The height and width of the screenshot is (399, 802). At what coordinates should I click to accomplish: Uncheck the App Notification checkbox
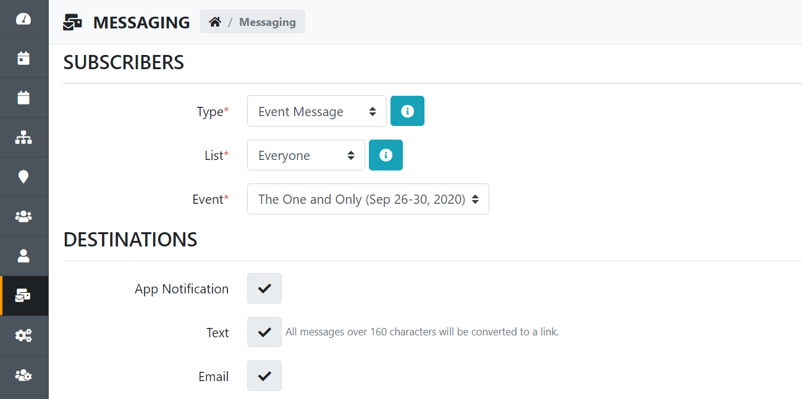tap(264, 288)
